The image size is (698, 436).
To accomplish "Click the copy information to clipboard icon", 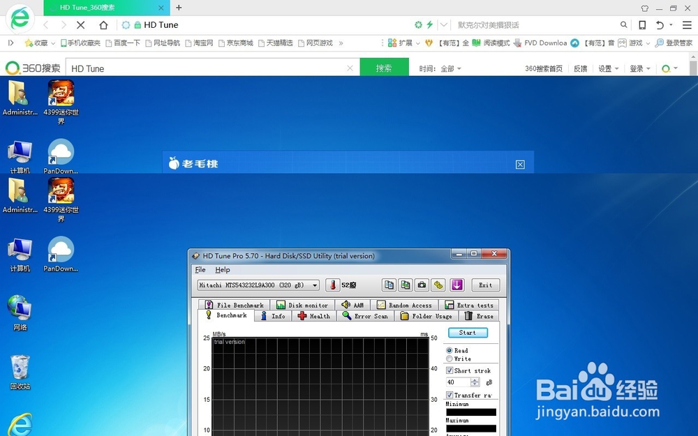I will 389,285.
